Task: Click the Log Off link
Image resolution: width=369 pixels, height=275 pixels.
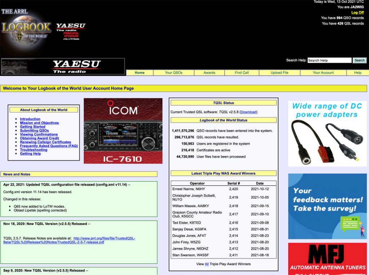Action: (x=357, y=13)
